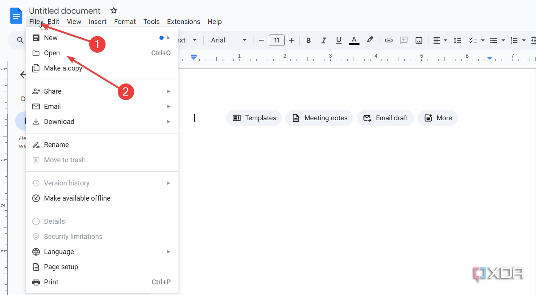Start an Email draft
Screen dimensions: 536x295
pos(385,118)
